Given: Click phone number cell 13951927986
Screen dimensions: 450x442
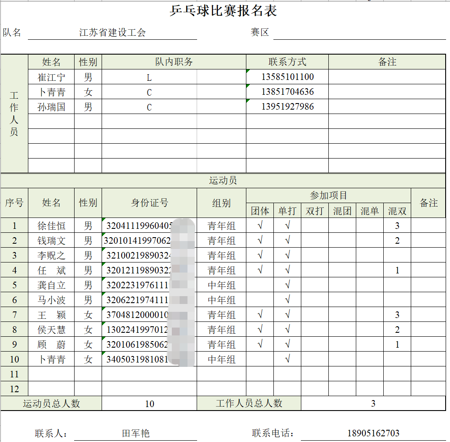Looking at the screenshot, I should click(x=287, y=107).
